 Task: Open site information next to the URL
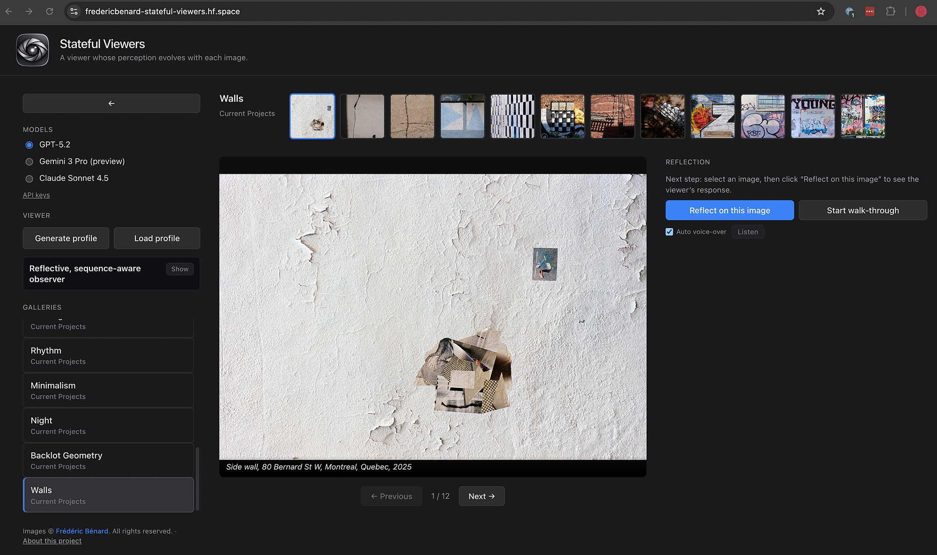click(74, 11)
